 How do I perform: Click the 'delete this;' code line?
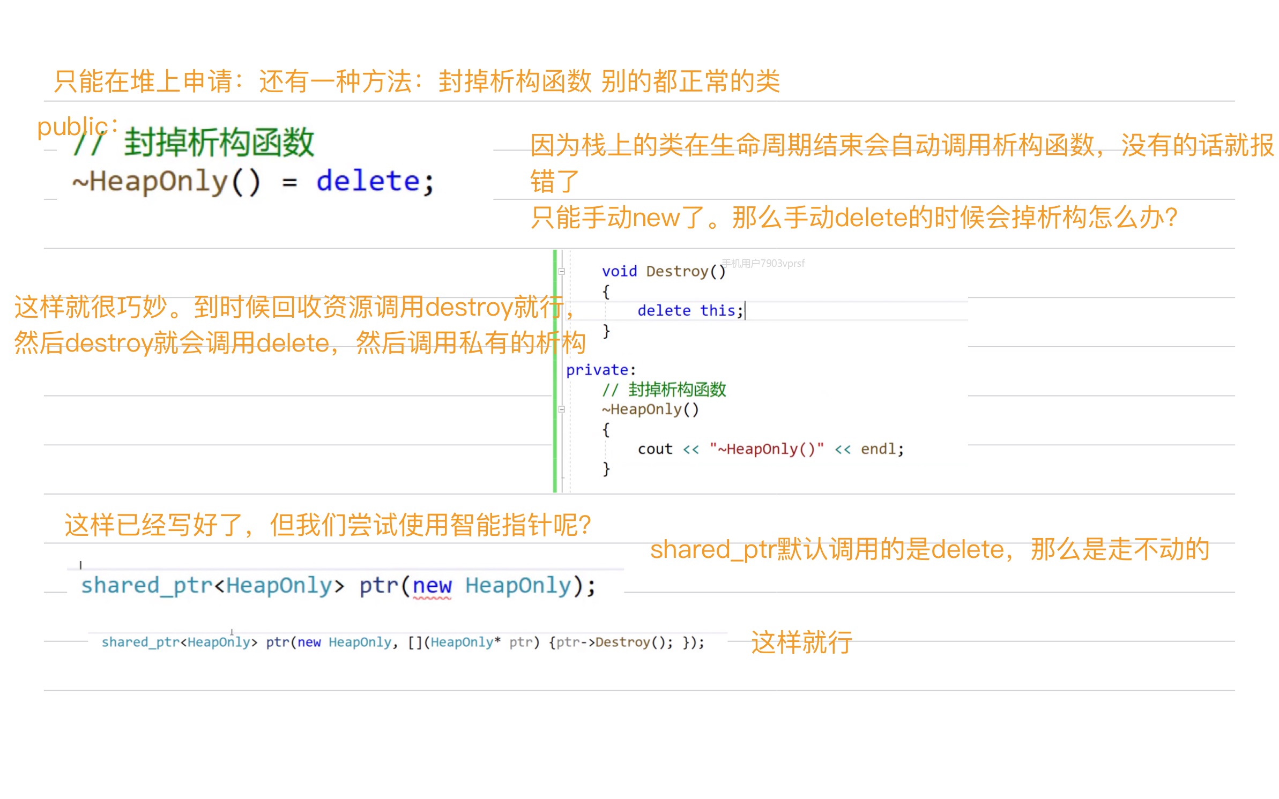coord(689,311)
